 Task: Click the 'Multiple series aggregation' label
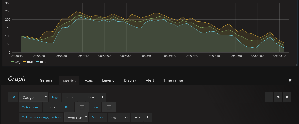pyautogui.click(x=41, y=117)
